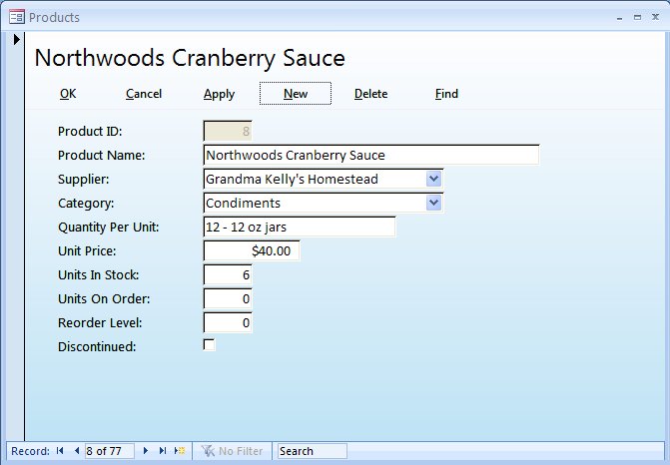Viewport: 670px width, 465px height.
Task: Click the Product ID label
Action: pos(90,131)
